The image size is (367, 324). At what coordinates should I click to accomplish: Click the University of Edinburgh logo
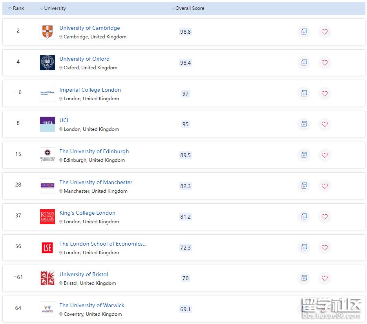coord(47,155)
